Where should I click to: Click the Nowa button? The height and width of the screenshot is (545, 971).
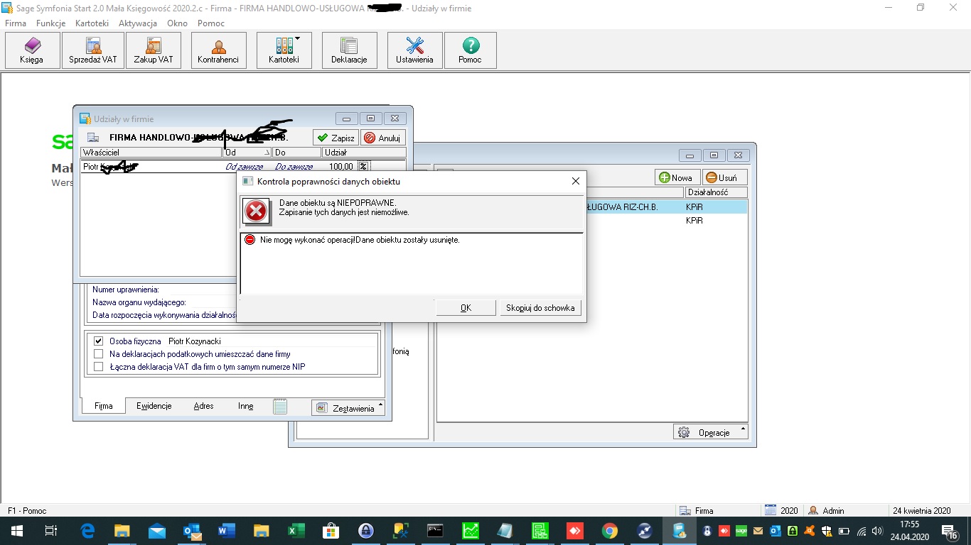click(x=677, y=177)
